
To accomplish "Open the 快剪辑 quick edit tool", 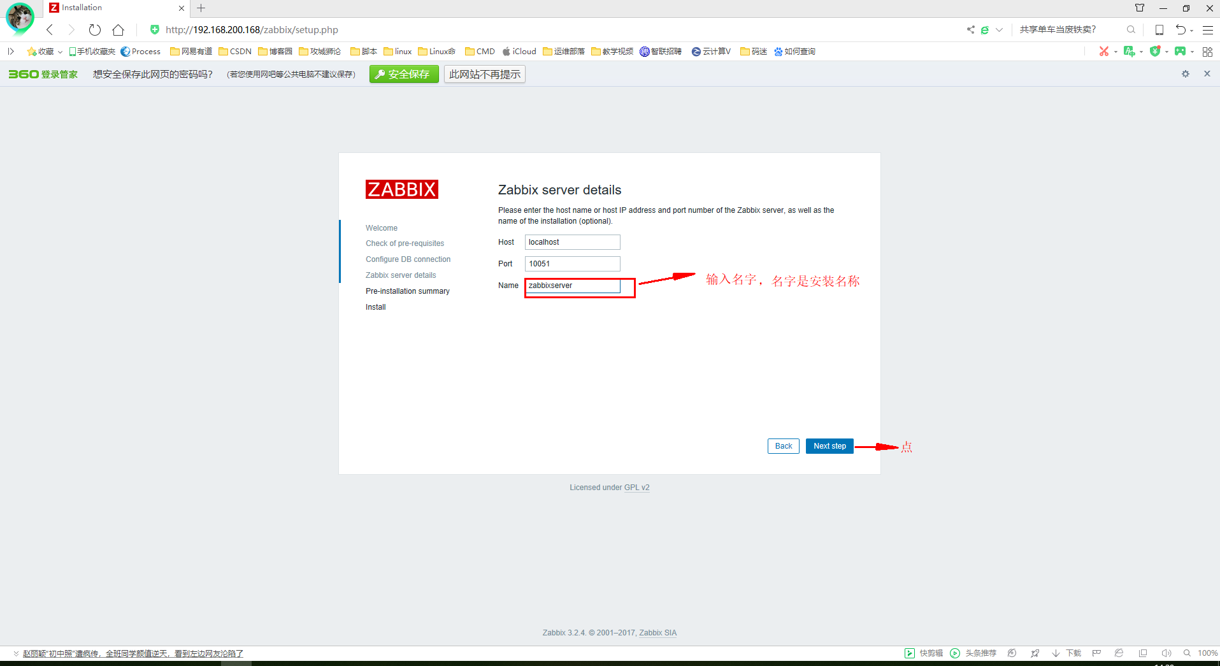I will [924, 653].
